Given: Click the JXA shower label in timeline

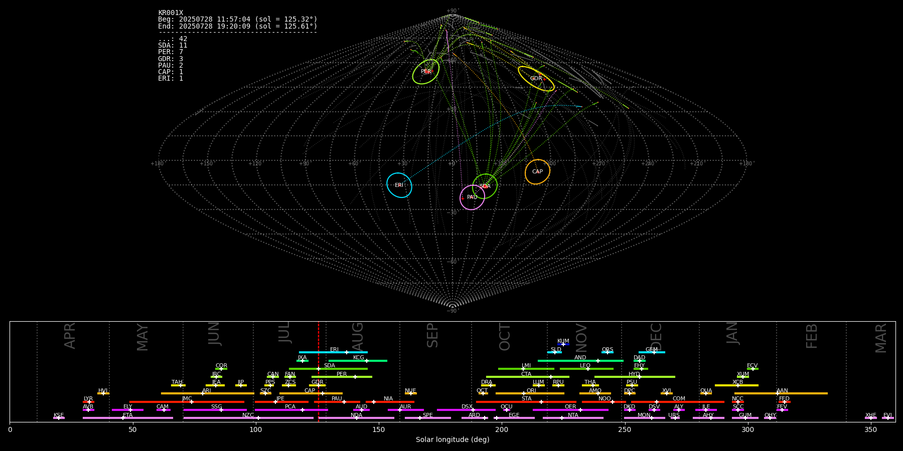Looking at the screenshot, I should [302, 358].
